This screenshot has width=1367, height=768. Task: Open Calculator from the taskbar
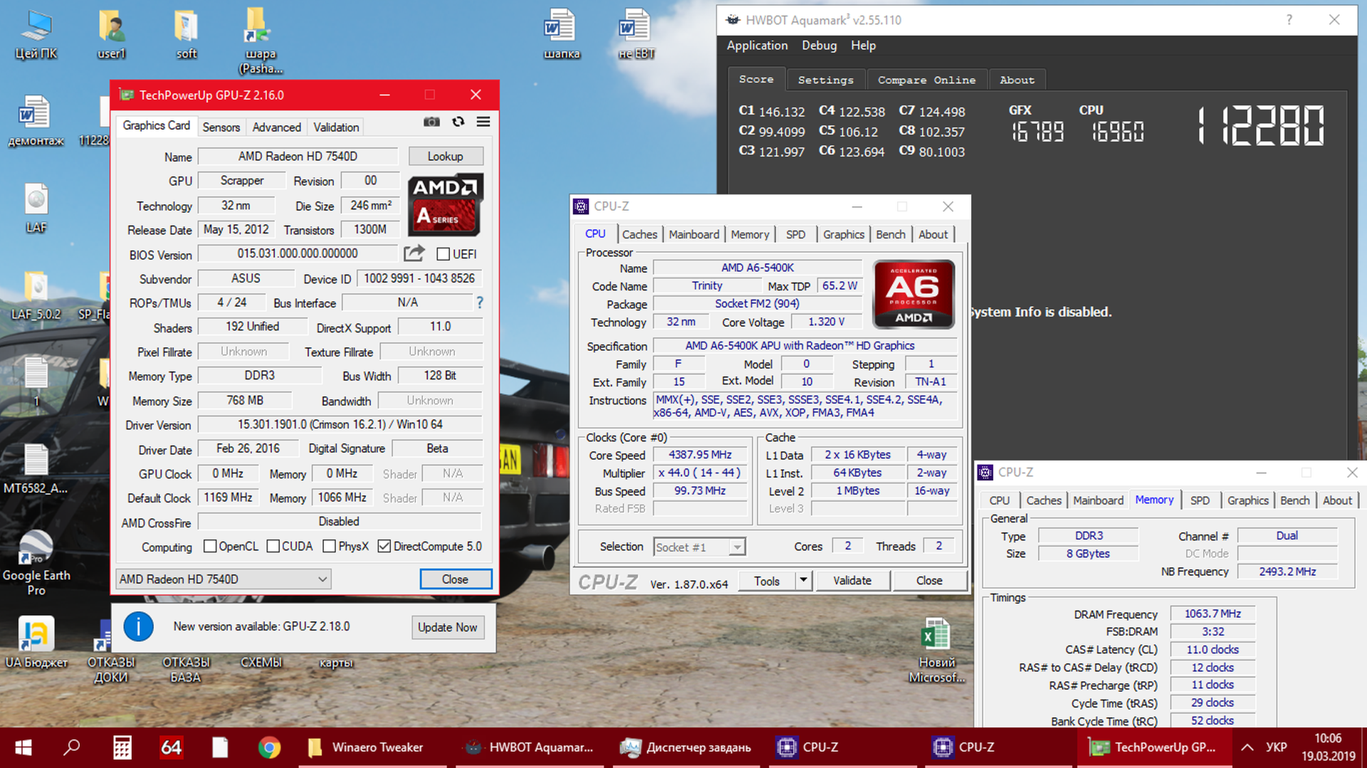pyautogui.click(x=122, y=747)
